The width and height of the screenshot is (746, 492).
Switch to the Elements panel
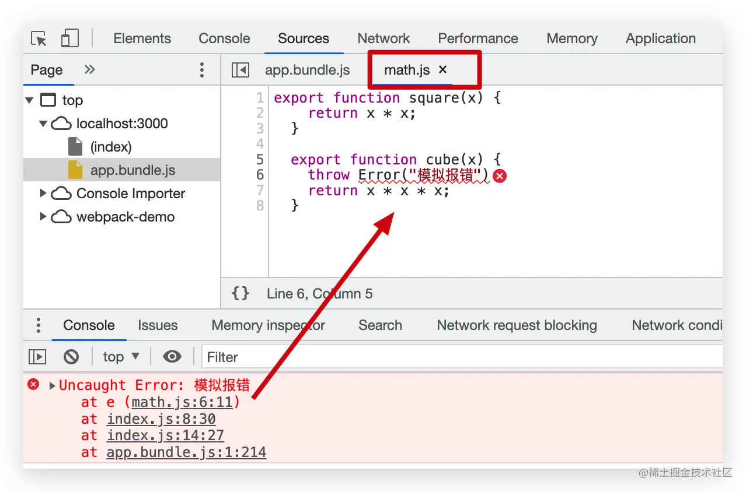(142, 38)
